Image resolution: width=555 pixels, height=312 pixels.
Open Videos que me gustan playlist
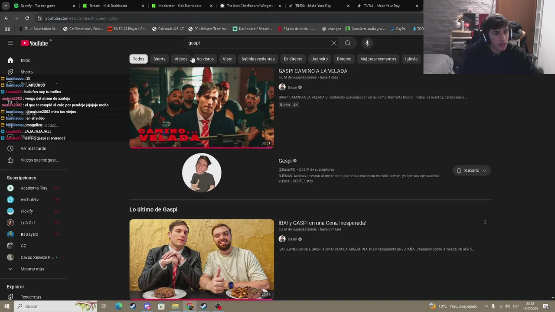click(34, 160)
